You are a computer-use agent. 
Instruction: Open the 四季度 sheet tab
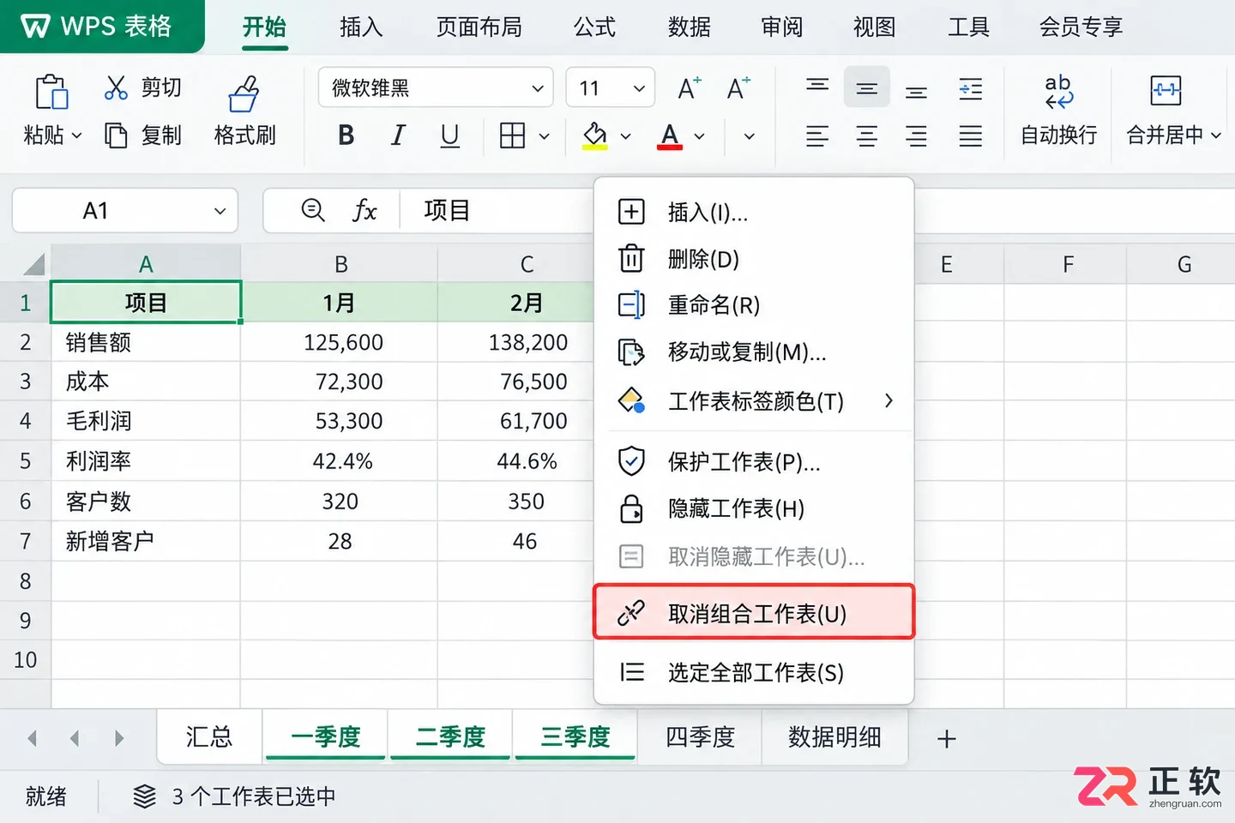700,736
